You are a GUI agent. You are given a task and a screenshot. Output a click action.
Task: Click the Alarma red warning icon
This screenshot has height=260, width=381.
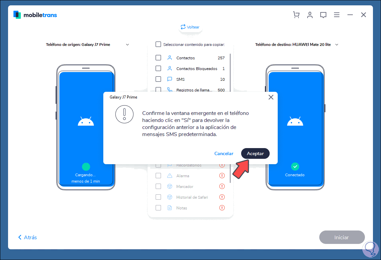click(x=222, y=176)
